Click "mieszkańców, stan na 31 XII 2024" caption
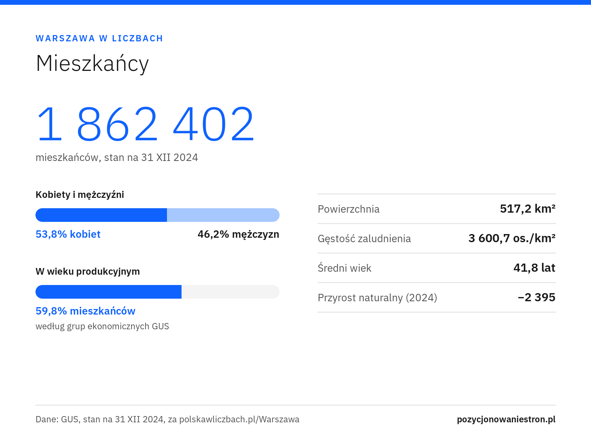Screen dimensions: 591x443 [x=117, y=158]
